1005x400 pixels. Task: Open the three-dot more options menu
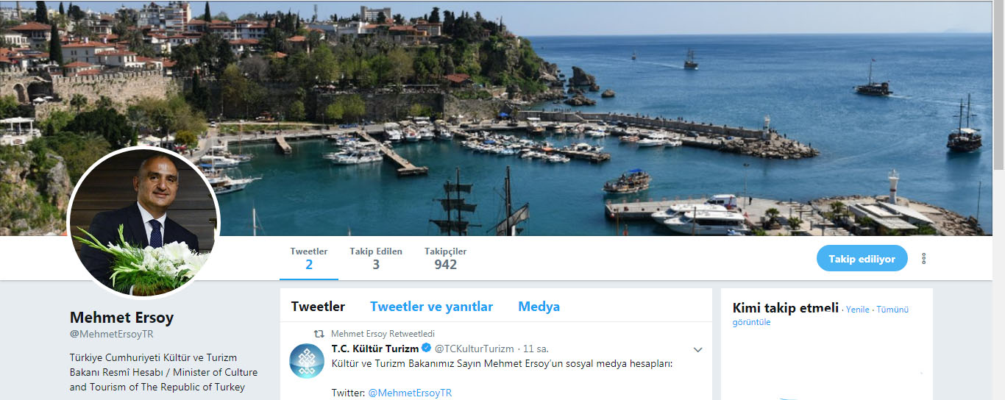click(923, 259)
